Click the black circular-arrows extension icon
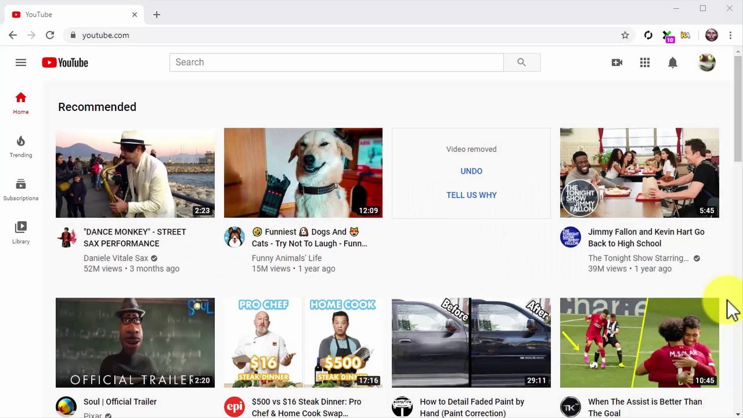 tap(648, 35)
